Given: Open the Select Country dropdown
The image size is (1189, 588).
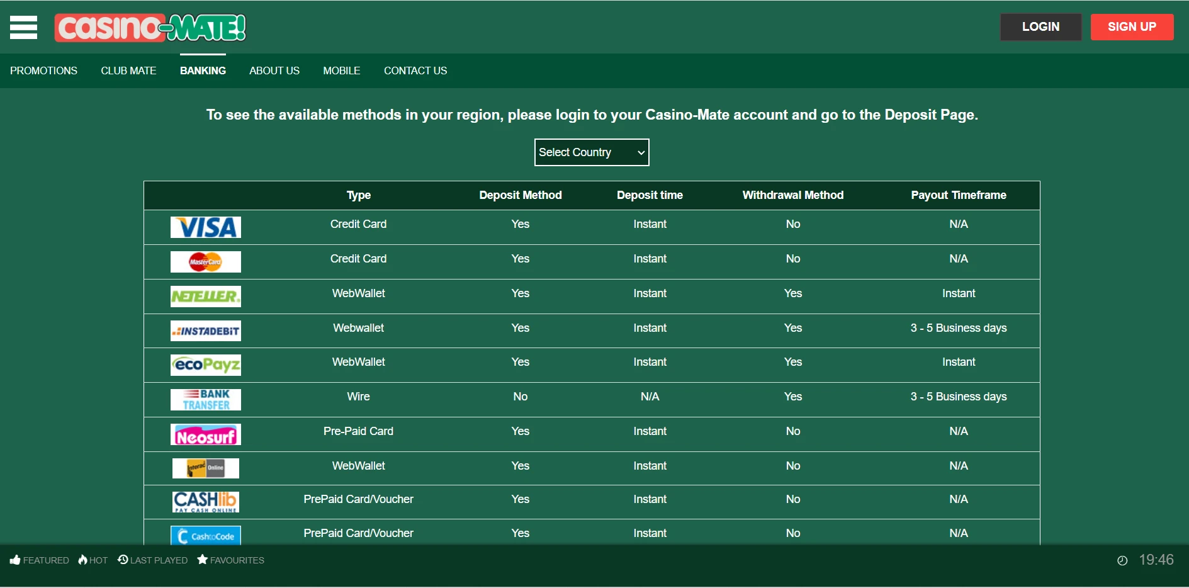Looking at the screenshot, I should point(592,152).
